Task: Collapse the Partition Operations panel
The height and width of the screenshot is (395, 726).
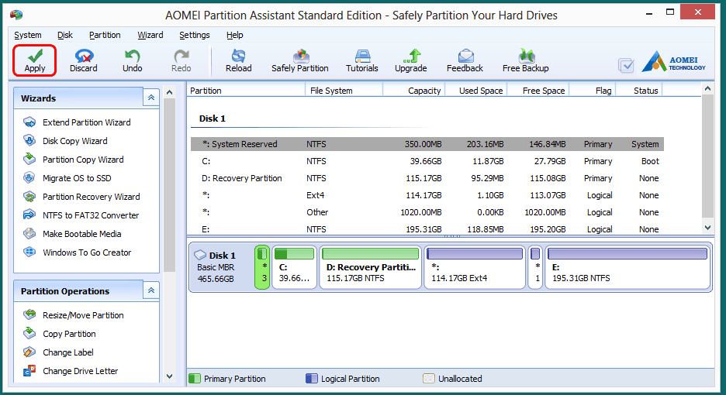Action: (x=151, y=290)
